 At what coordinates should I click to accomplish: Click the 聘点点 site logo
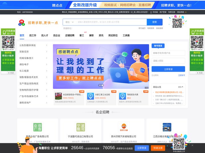22,23
